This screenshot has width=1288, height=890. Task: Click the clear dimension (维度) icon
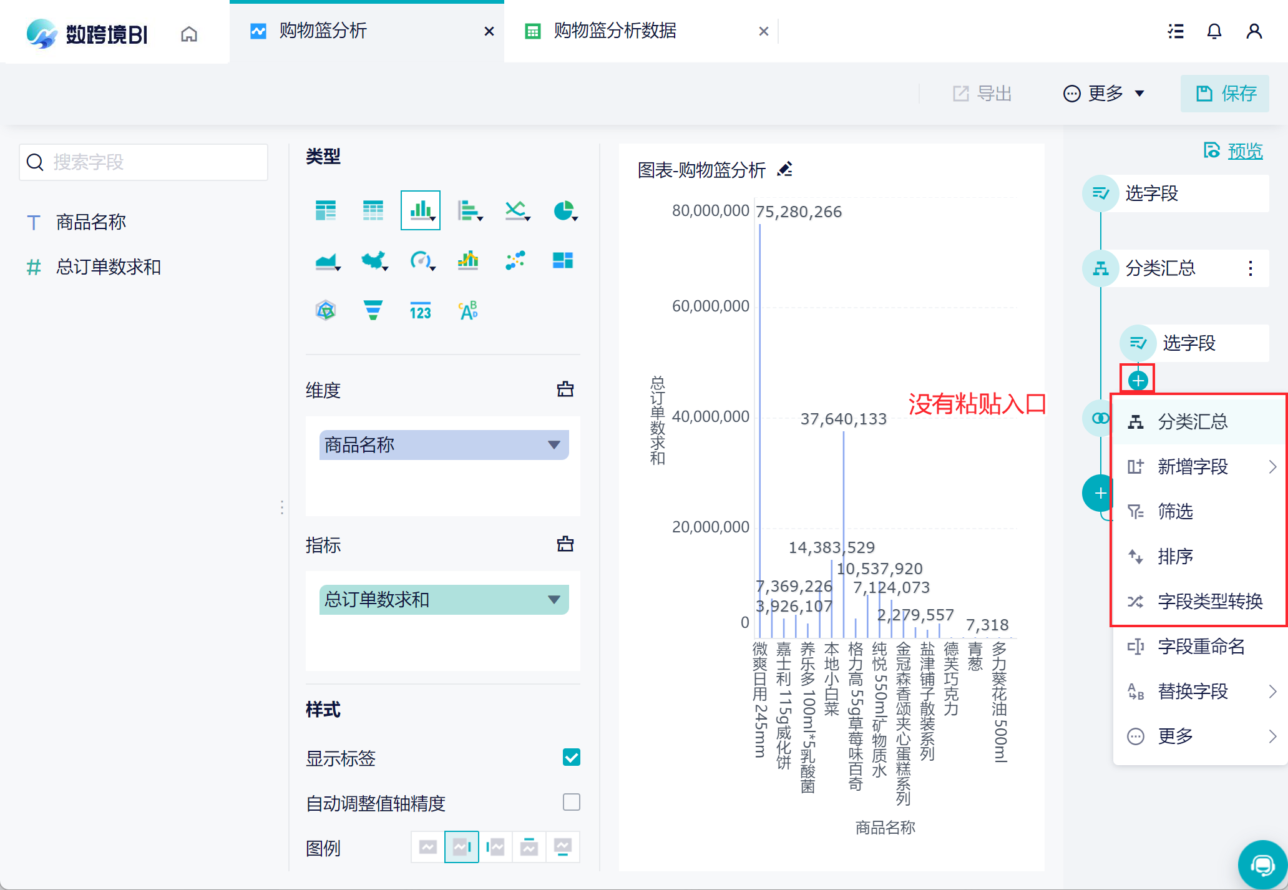(x=565, y=389)
